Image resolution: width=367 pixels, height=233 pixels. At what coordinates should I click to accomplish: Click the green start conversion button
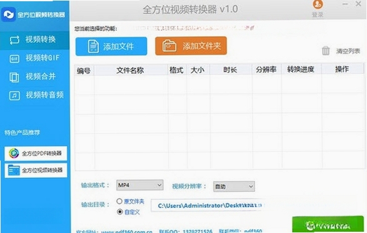tap(328, 225)
